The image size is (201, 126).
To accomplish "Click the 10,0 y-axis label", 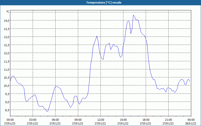I will (x=7, y=86).
